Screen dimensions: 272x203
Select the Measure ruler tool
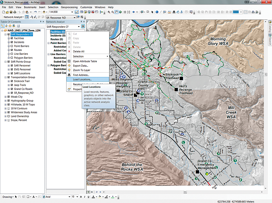(169, 12)
